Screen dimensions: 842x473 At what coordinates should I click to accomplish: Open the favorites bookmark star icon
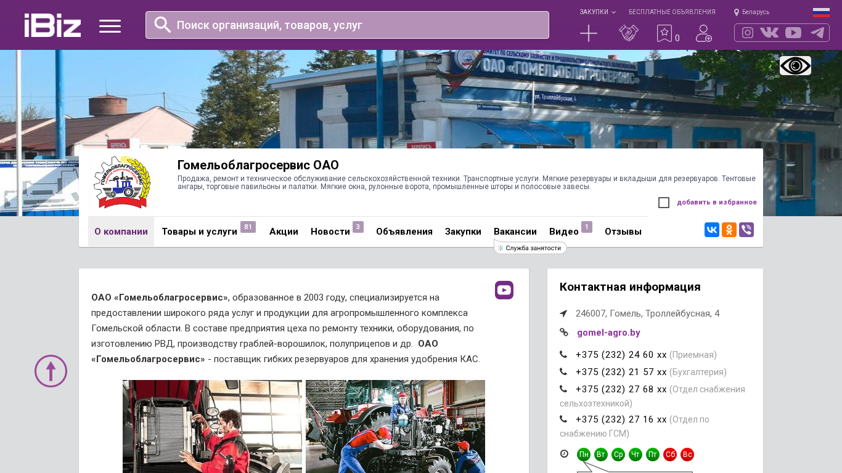(664, 33)
